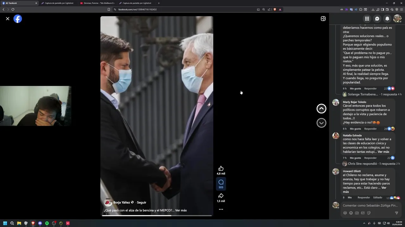Open the Brave hamburger main menu

[x=402, y=9]
